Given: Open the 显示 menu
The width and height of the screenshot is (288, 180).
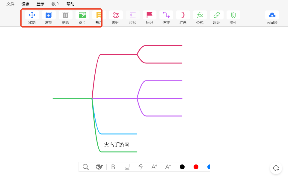Looking at the screenshot, I should click(x=40, y=4).
